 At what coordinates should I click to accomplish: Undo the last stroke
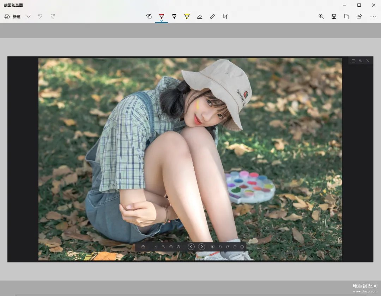tap(40, 17)
